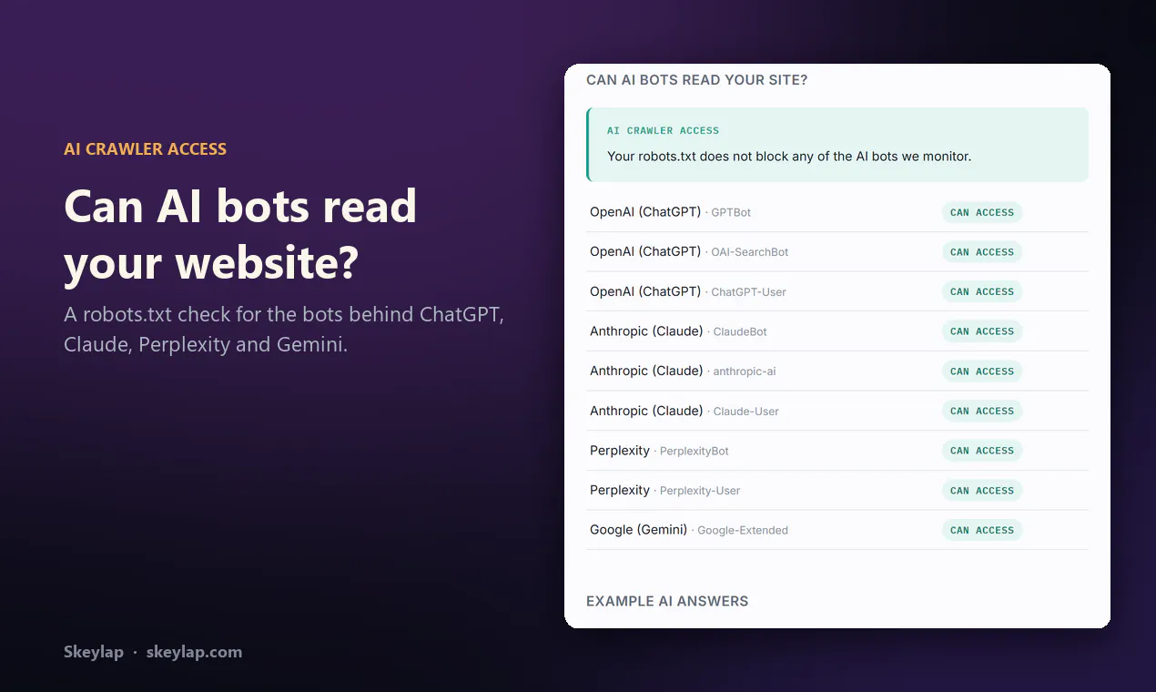Click the CAN ACCESS badge for anthropic-ai
Viewport: 1156px width, 692px height.
point(982,371)
